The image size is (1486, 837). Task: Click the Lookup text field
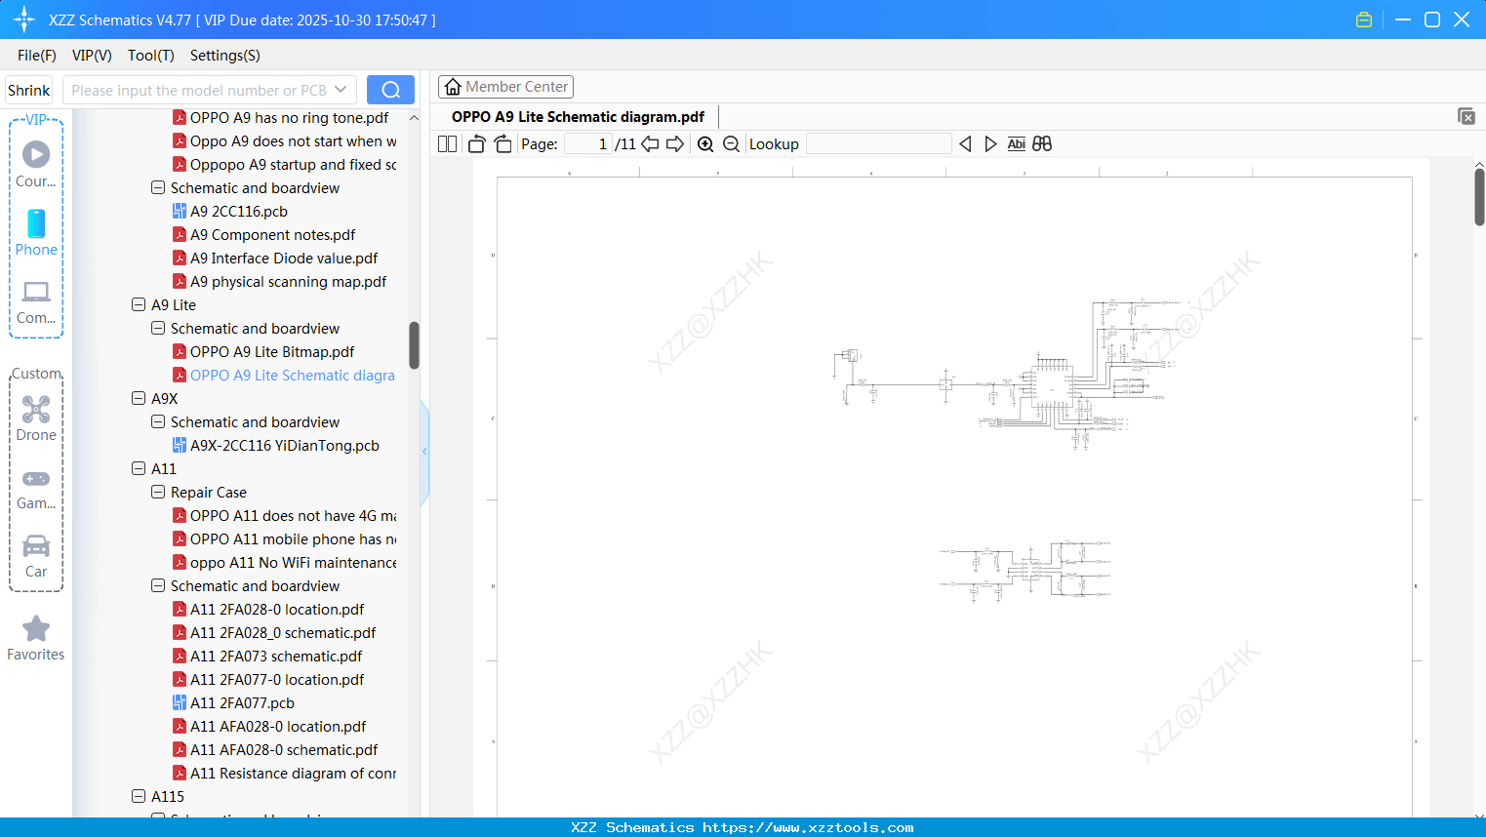[x=879, y=144]
